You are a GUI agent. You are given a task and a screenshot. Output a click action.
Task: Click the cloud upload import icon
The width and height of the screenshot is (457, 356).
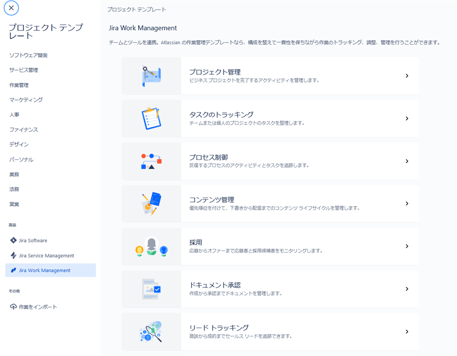13,307
